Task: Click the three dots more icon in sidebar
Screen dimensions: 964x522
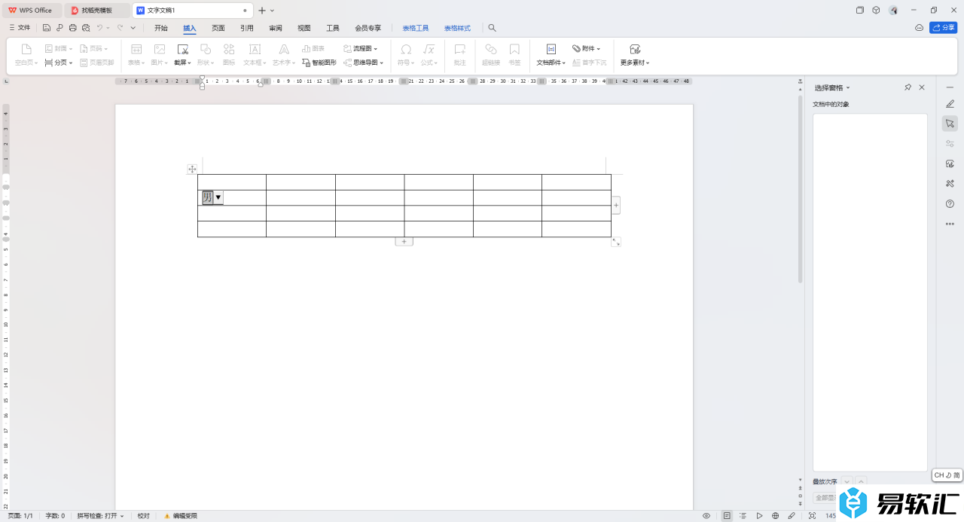Action: click(950, 224)
